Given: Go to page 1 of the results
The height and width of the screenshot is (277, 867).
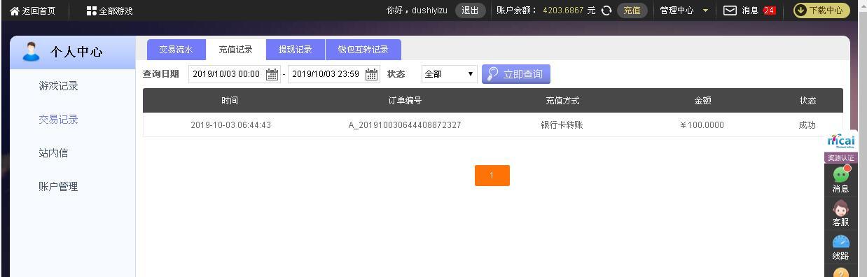Looking at the screenshot, I should 492,176.
